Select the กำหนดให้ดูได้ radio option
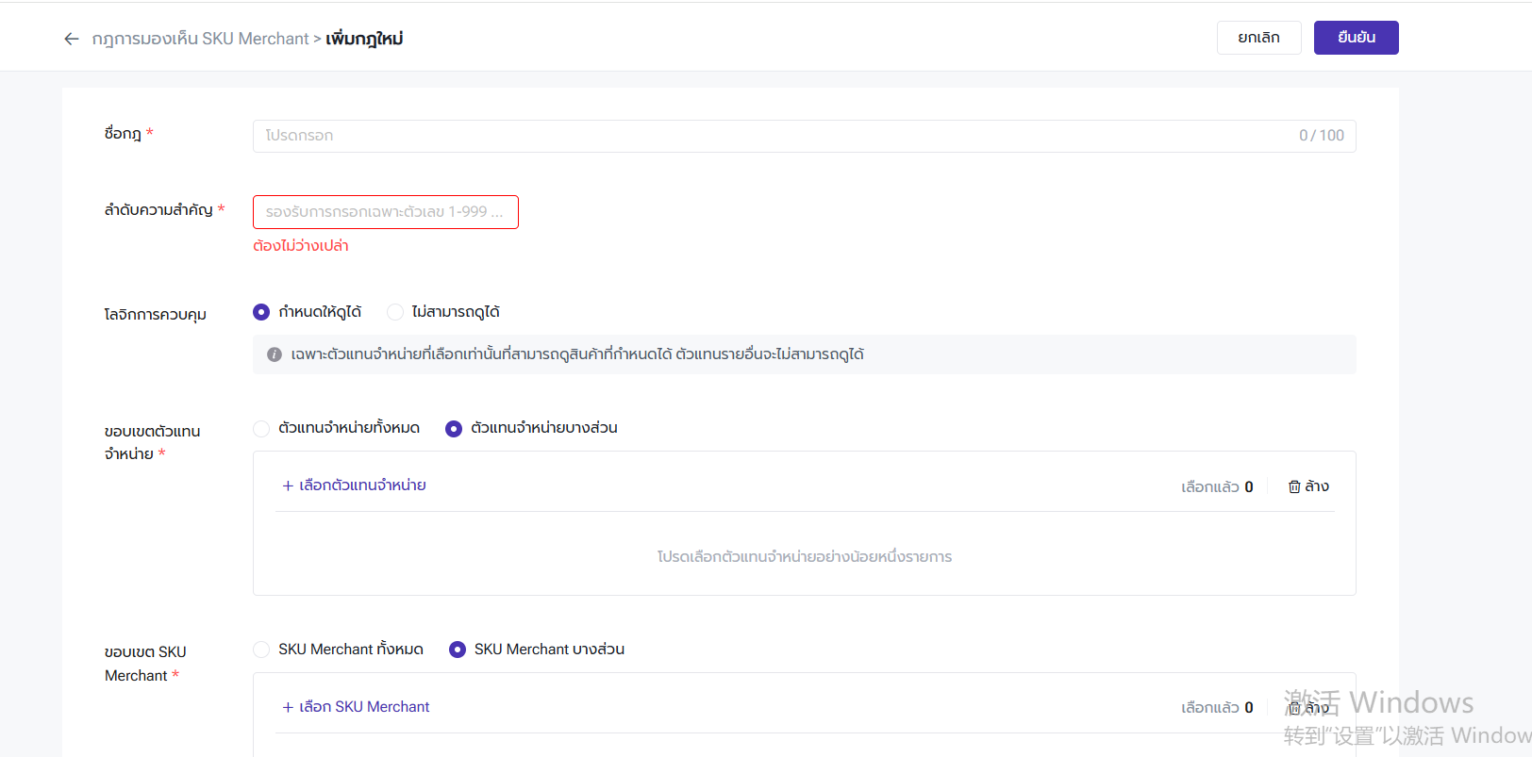 (261, 312)
